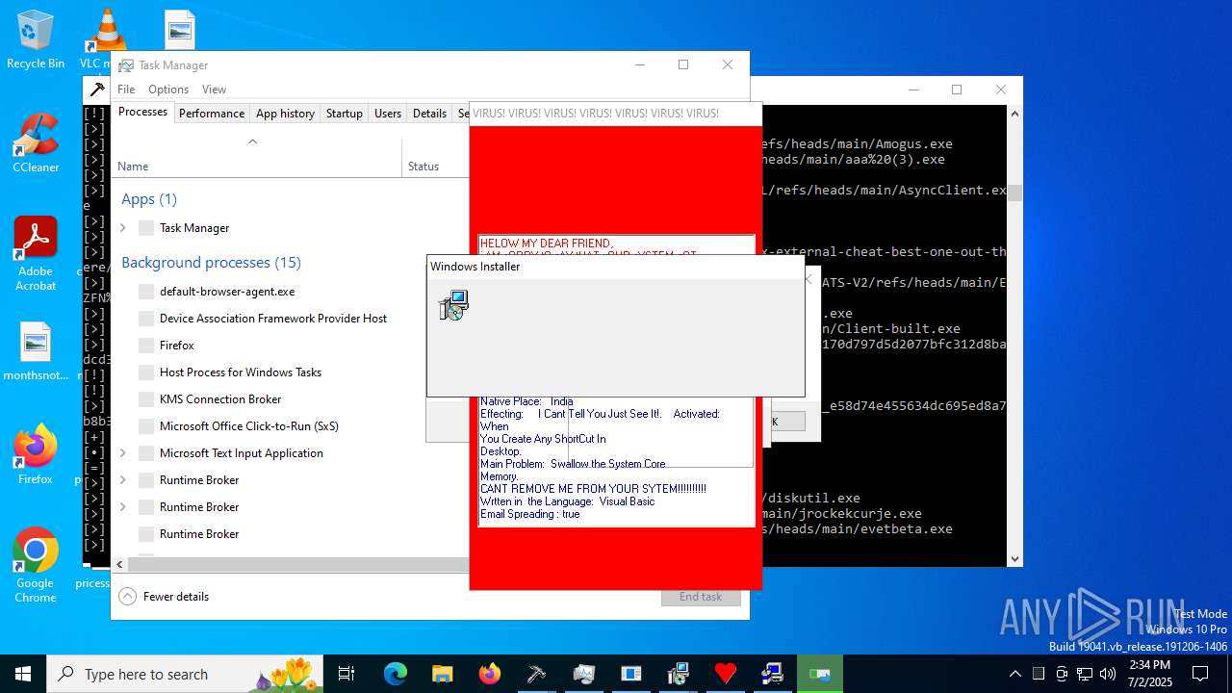Switch to the App history tab

click(285, 114)
